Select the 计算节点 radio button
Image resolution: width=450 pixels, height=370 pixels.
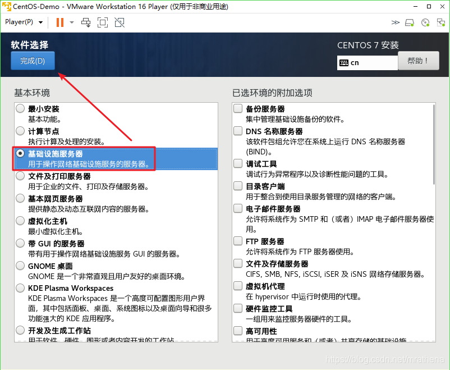20,131
